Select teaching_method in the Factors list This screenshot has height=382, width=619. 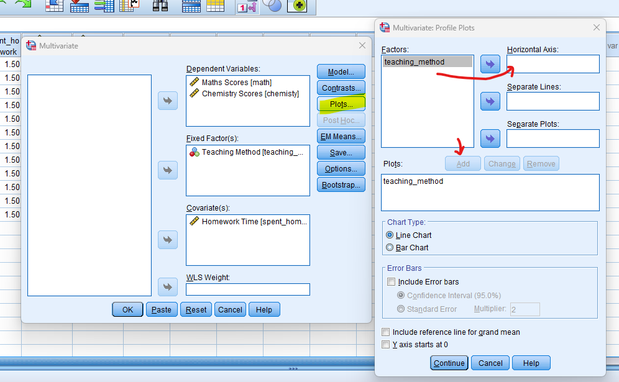pyautogui.click(x=415, y=61)
